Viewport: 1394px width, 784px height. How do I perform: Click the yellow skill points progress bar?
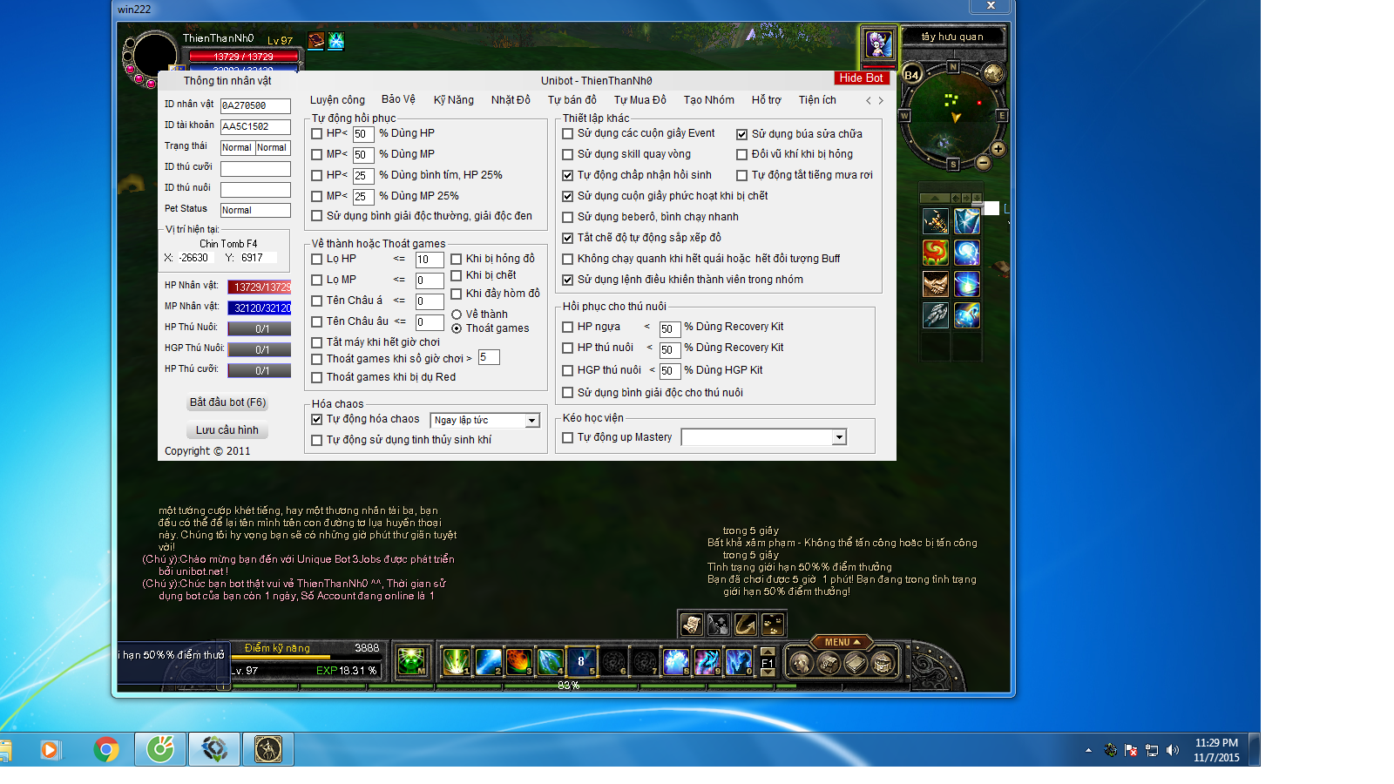[x=281, y=658]
